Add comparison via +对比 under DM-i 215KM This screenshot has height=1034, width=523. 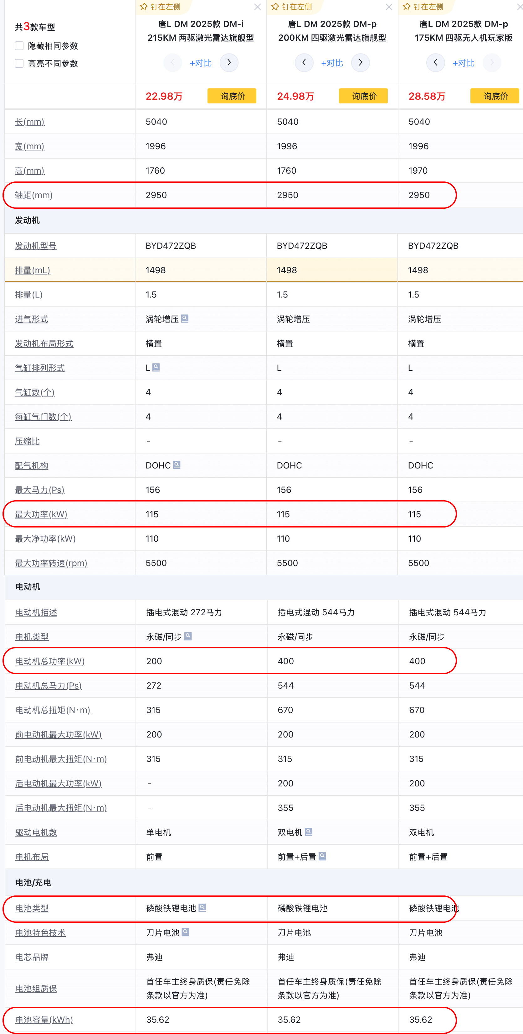tap(201, 63)
